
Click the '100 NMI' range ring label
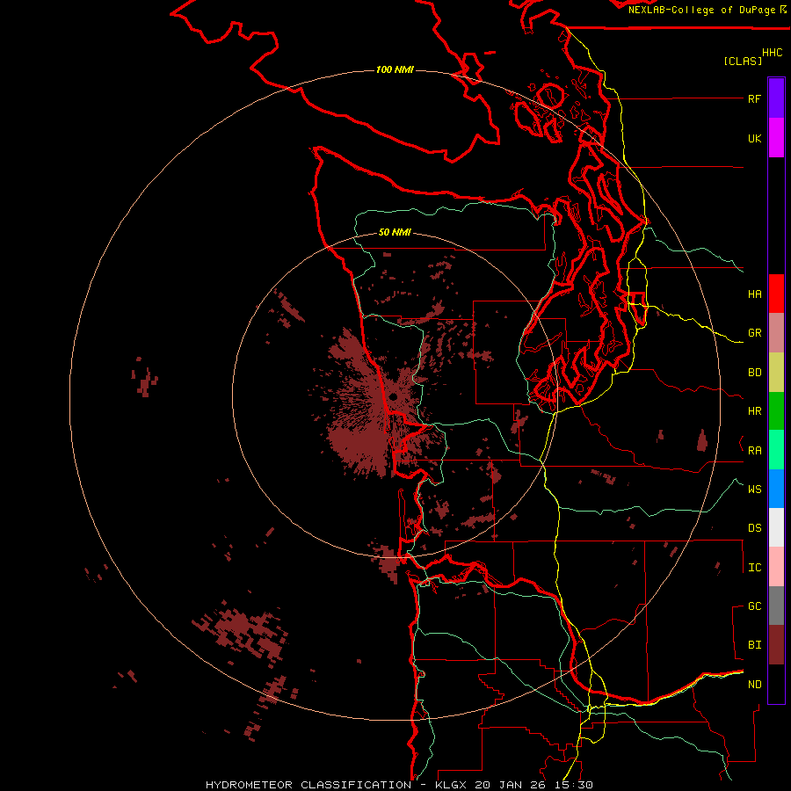[x=395, y=69]
